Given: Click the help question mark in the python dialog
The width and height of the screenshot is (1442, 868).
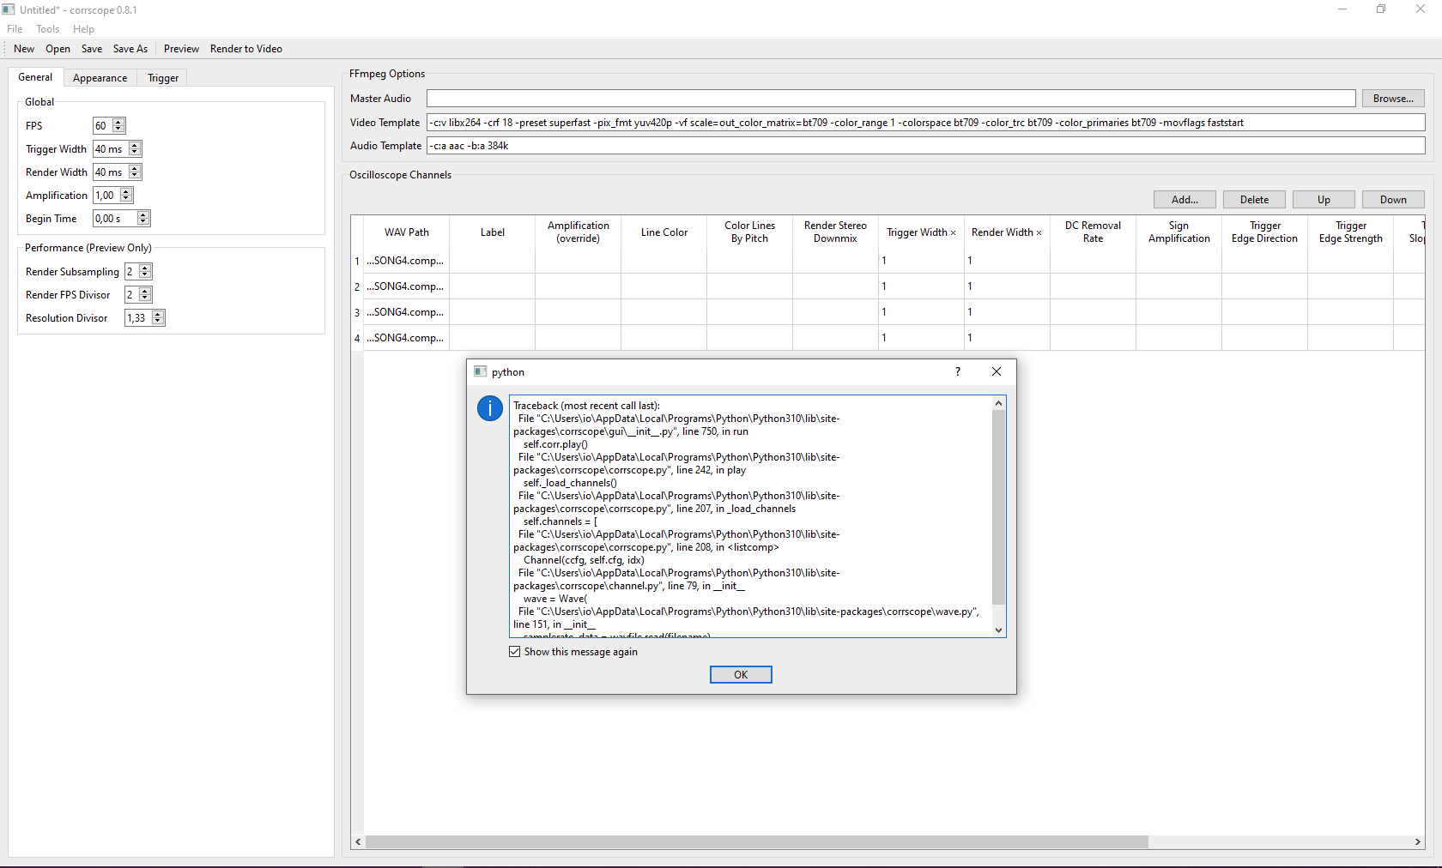Looking at the screenshot, I should pos(956,372).
